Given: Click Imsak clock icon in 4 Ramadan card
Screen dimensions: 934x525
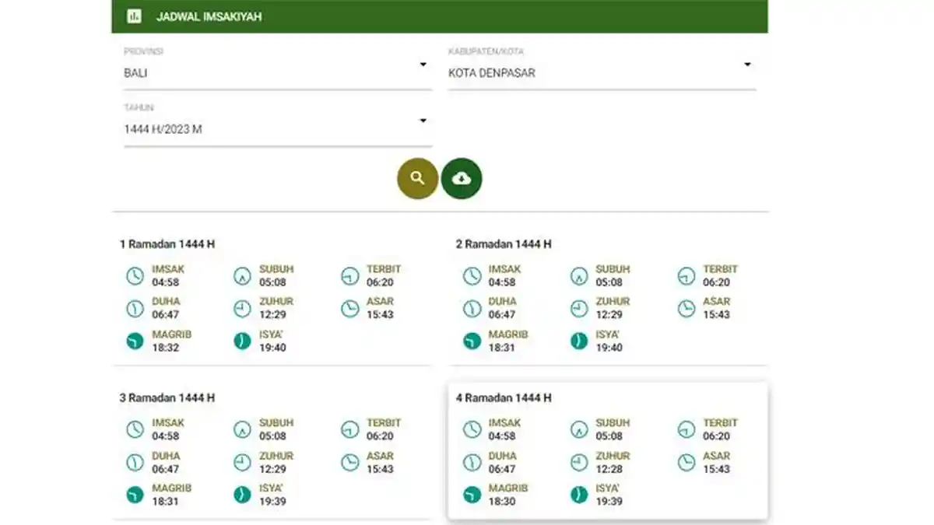Looking at the screenshot, I should click(472, 429).
